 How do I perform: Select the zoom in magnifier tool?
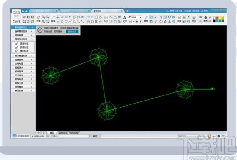coord(43,17)
